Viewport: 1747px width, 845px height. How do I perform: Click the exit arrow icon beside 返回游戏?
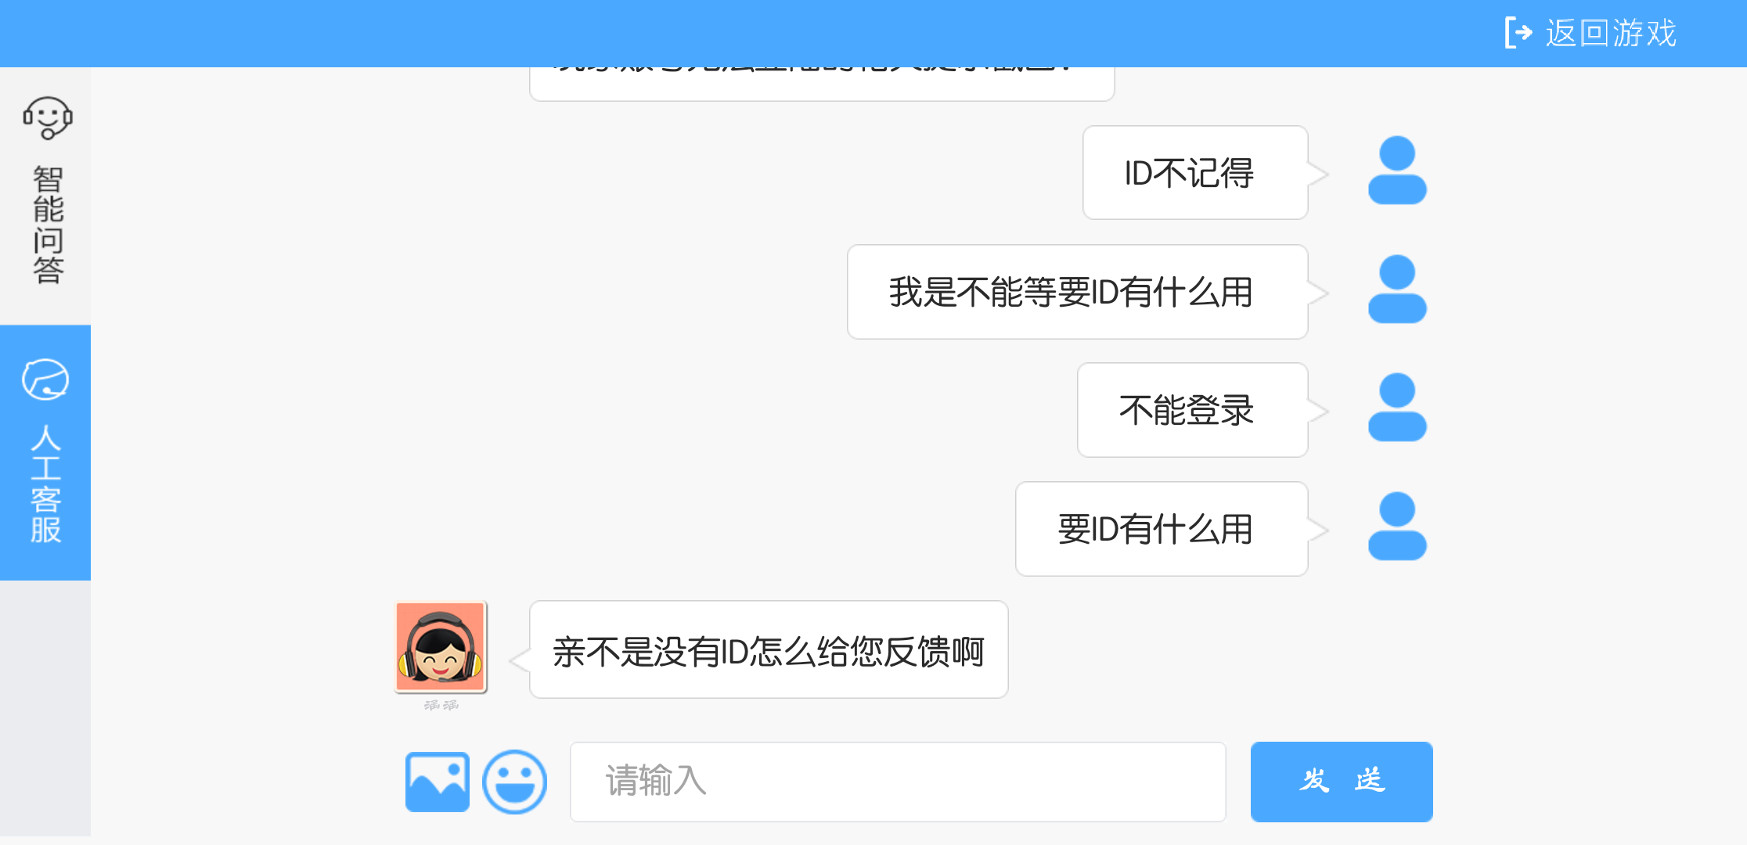pyautogui.click(x=1518, y=33)
